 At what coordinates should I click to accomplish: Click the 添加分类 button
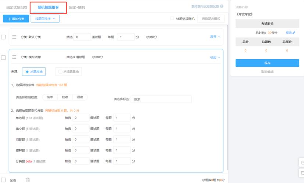click(16, 19)
